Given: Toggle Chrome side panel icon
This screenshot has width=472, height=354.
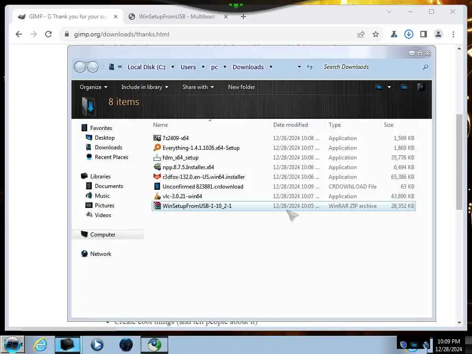Looking at the screenshot, I should [424, 34].
